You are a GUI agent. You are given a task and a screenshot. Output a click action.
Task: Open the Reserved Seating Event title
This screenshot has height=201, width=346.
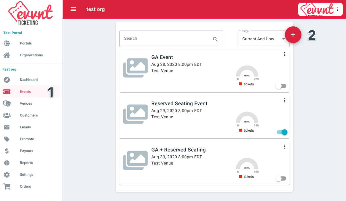pyautogui.click(x=179, y=103)
